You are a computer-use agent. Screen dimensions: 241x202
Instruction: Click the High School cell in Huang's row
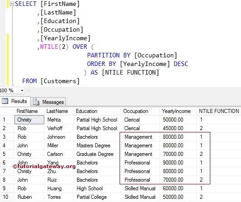[97, 188]
